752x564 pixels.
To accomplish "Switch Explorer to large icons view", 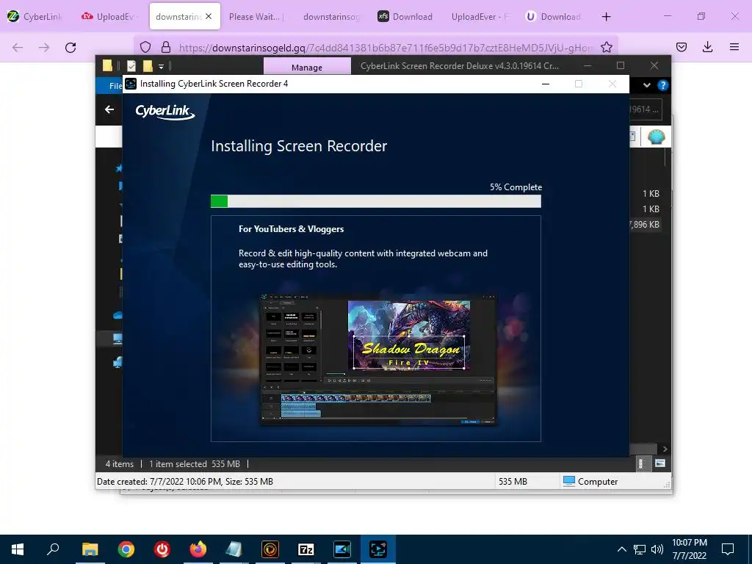I will click(660, 463).
